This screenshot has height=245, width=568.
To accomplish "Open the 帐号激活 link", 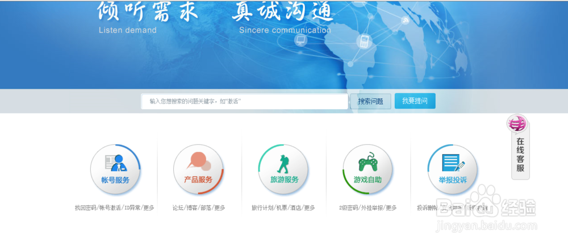I will (x=110, y=208).
